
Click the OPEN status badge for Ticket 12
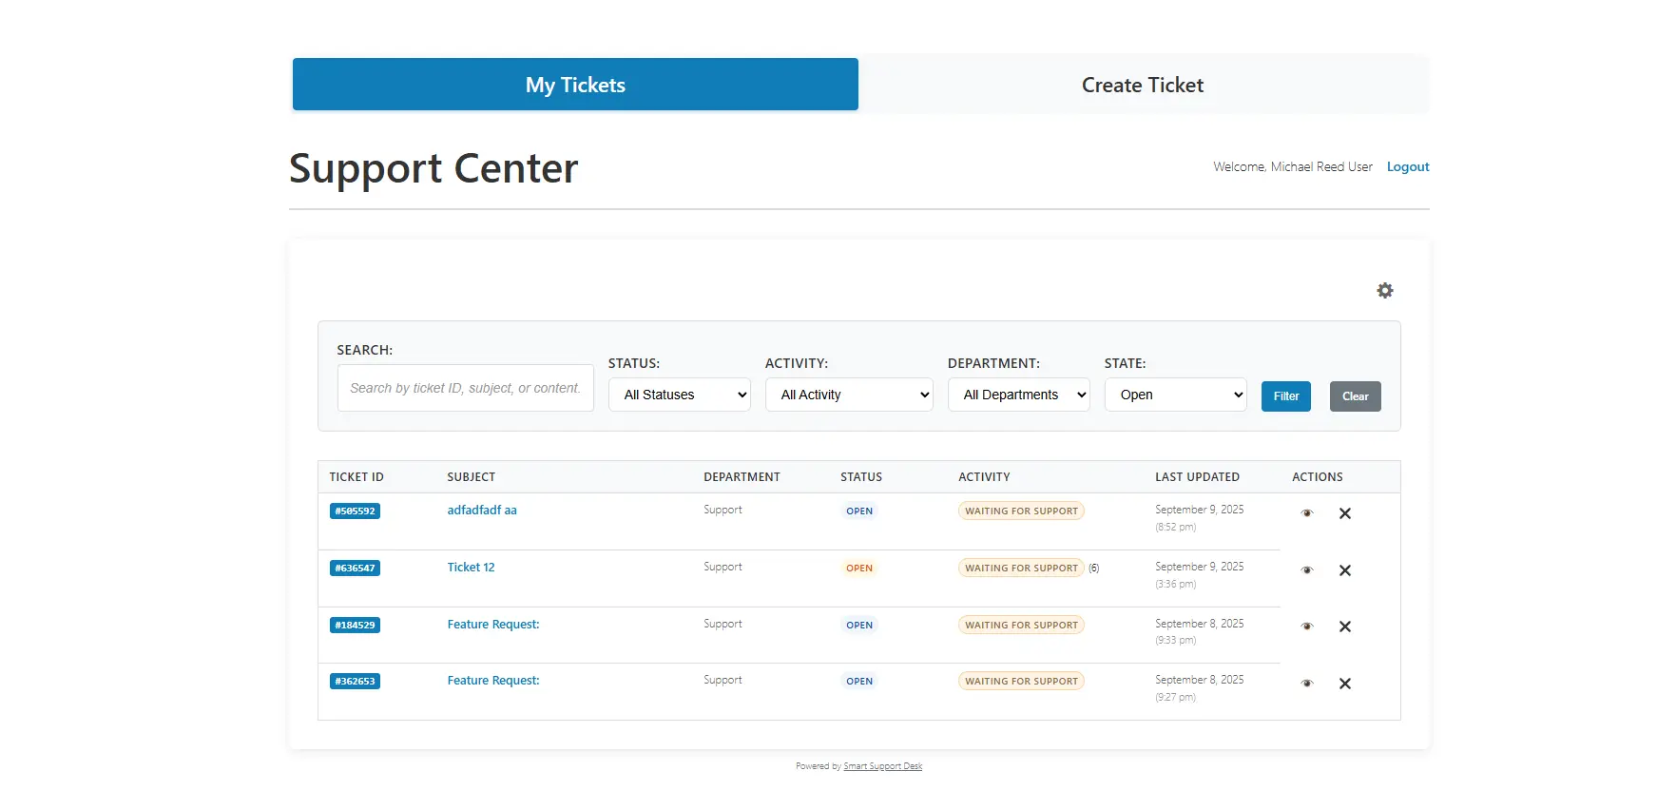pyautogui.click(x=859, y=569)
